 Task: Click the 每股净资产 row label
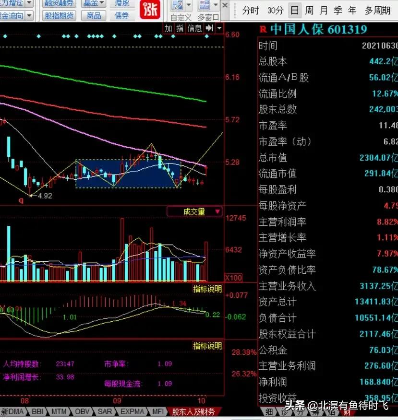[282, 206]
